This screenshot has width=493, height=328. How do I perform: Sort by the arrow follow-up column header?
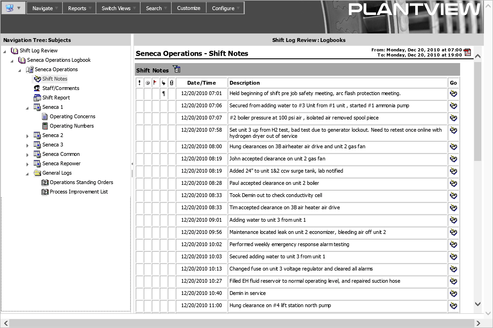click(x=164, y=83)
